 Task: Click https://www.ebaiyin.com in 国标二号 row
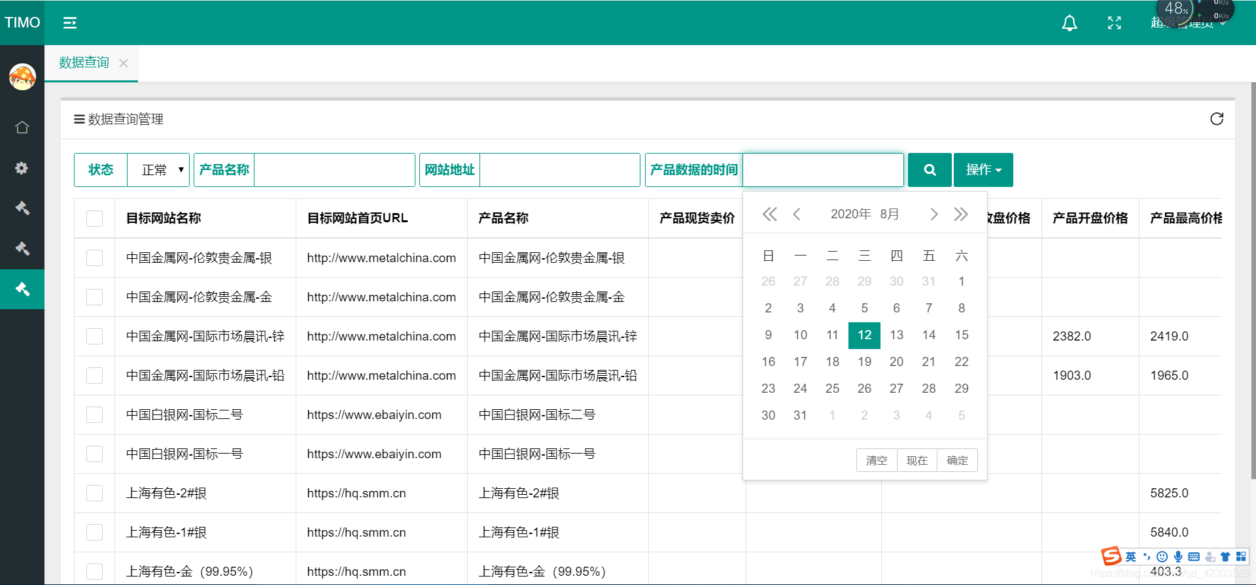coord(374,415)
